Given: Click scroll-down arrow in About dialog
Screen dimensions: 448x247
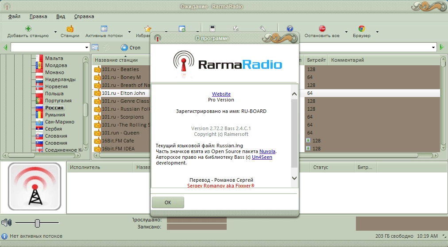Looking at the screenshot, I should [x=294, y=178].
